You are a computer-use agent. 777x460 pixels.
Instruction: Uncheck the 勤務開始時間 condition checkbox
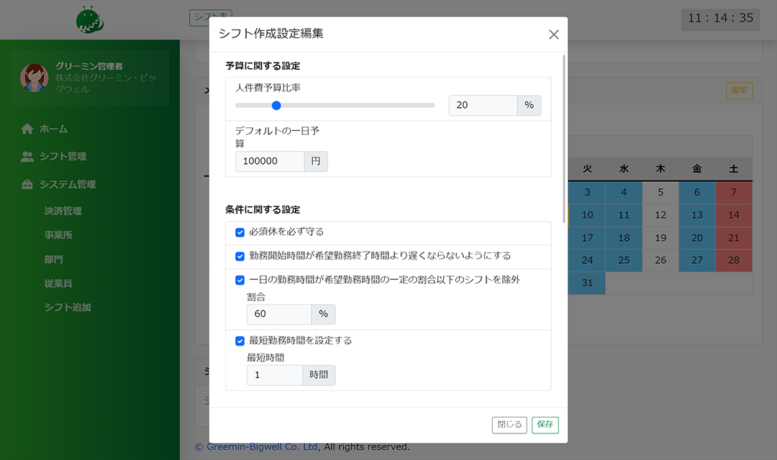pos(240,256)
